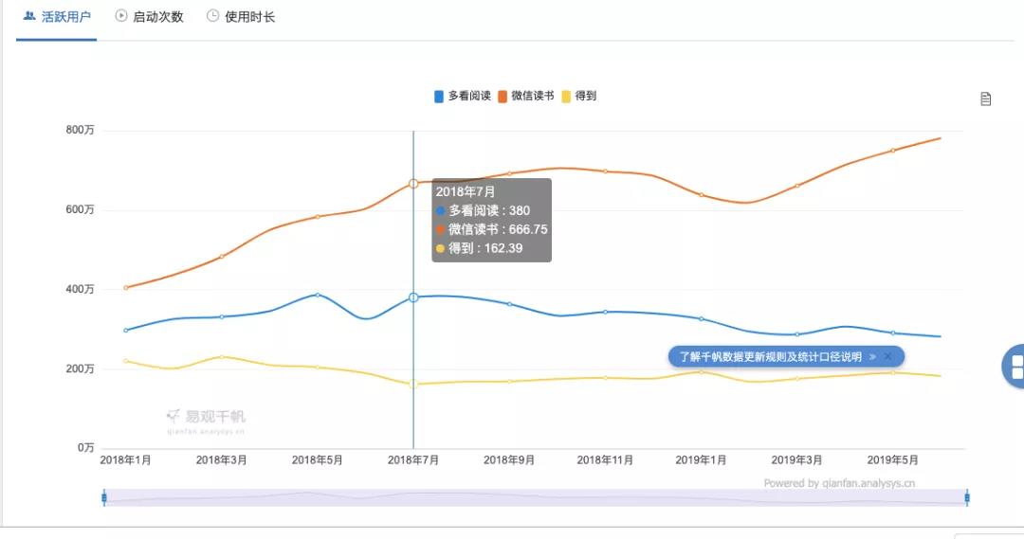Click the 启动次数 play-circle icon

click(121, 16)
